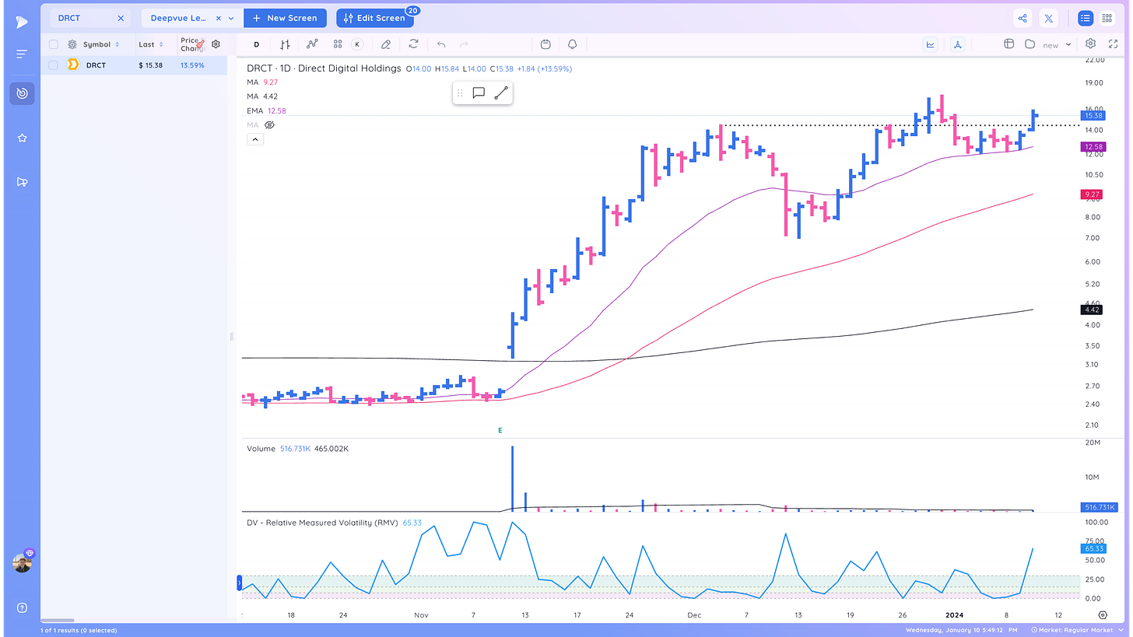The height and width of the screenshot is (637, 1133).
Task: Click the alert bell icon
Action: 573,44
